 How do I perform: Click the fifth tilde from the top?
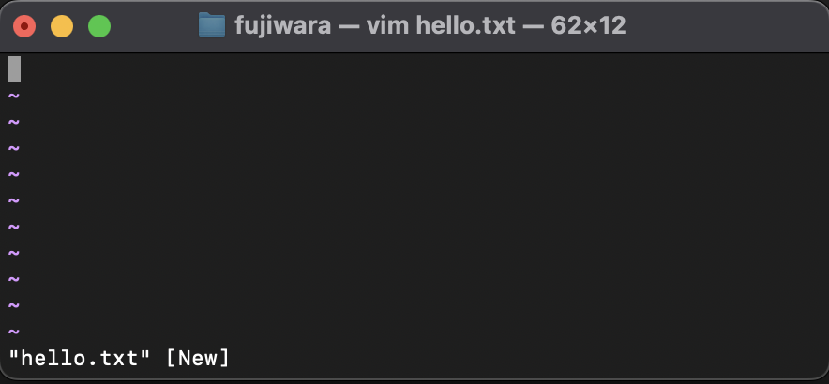(14, 200)
